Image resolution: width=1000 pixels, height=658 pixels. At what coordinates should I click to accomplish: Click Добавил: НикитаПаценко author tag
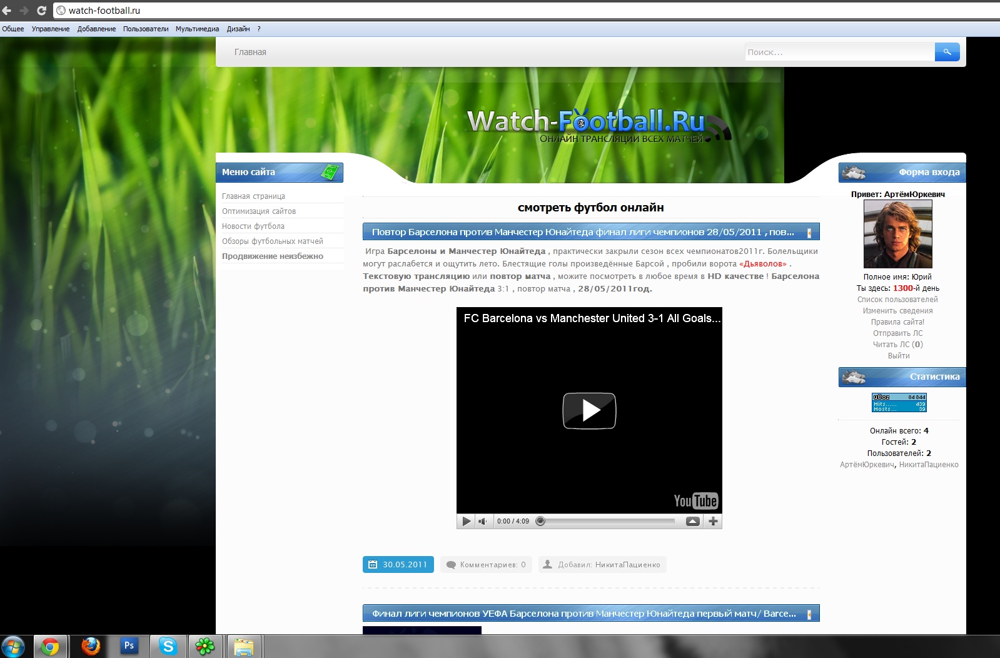[602, 565]
